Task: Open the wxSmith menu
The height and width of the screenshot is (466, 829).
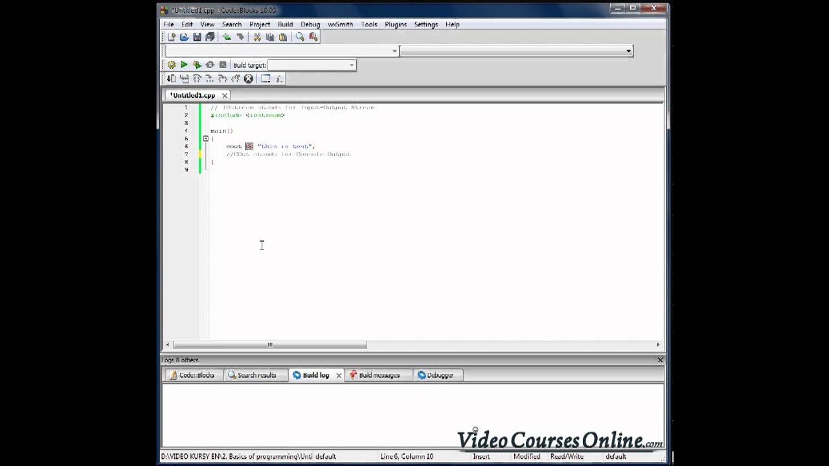Action: [x=340, y=25]
